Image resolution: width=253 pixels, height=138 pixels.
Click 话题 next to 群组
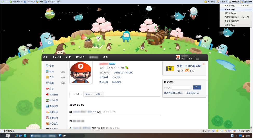[x=63, y=83]
